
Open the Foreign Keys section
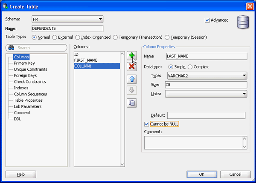pos(25,76)
